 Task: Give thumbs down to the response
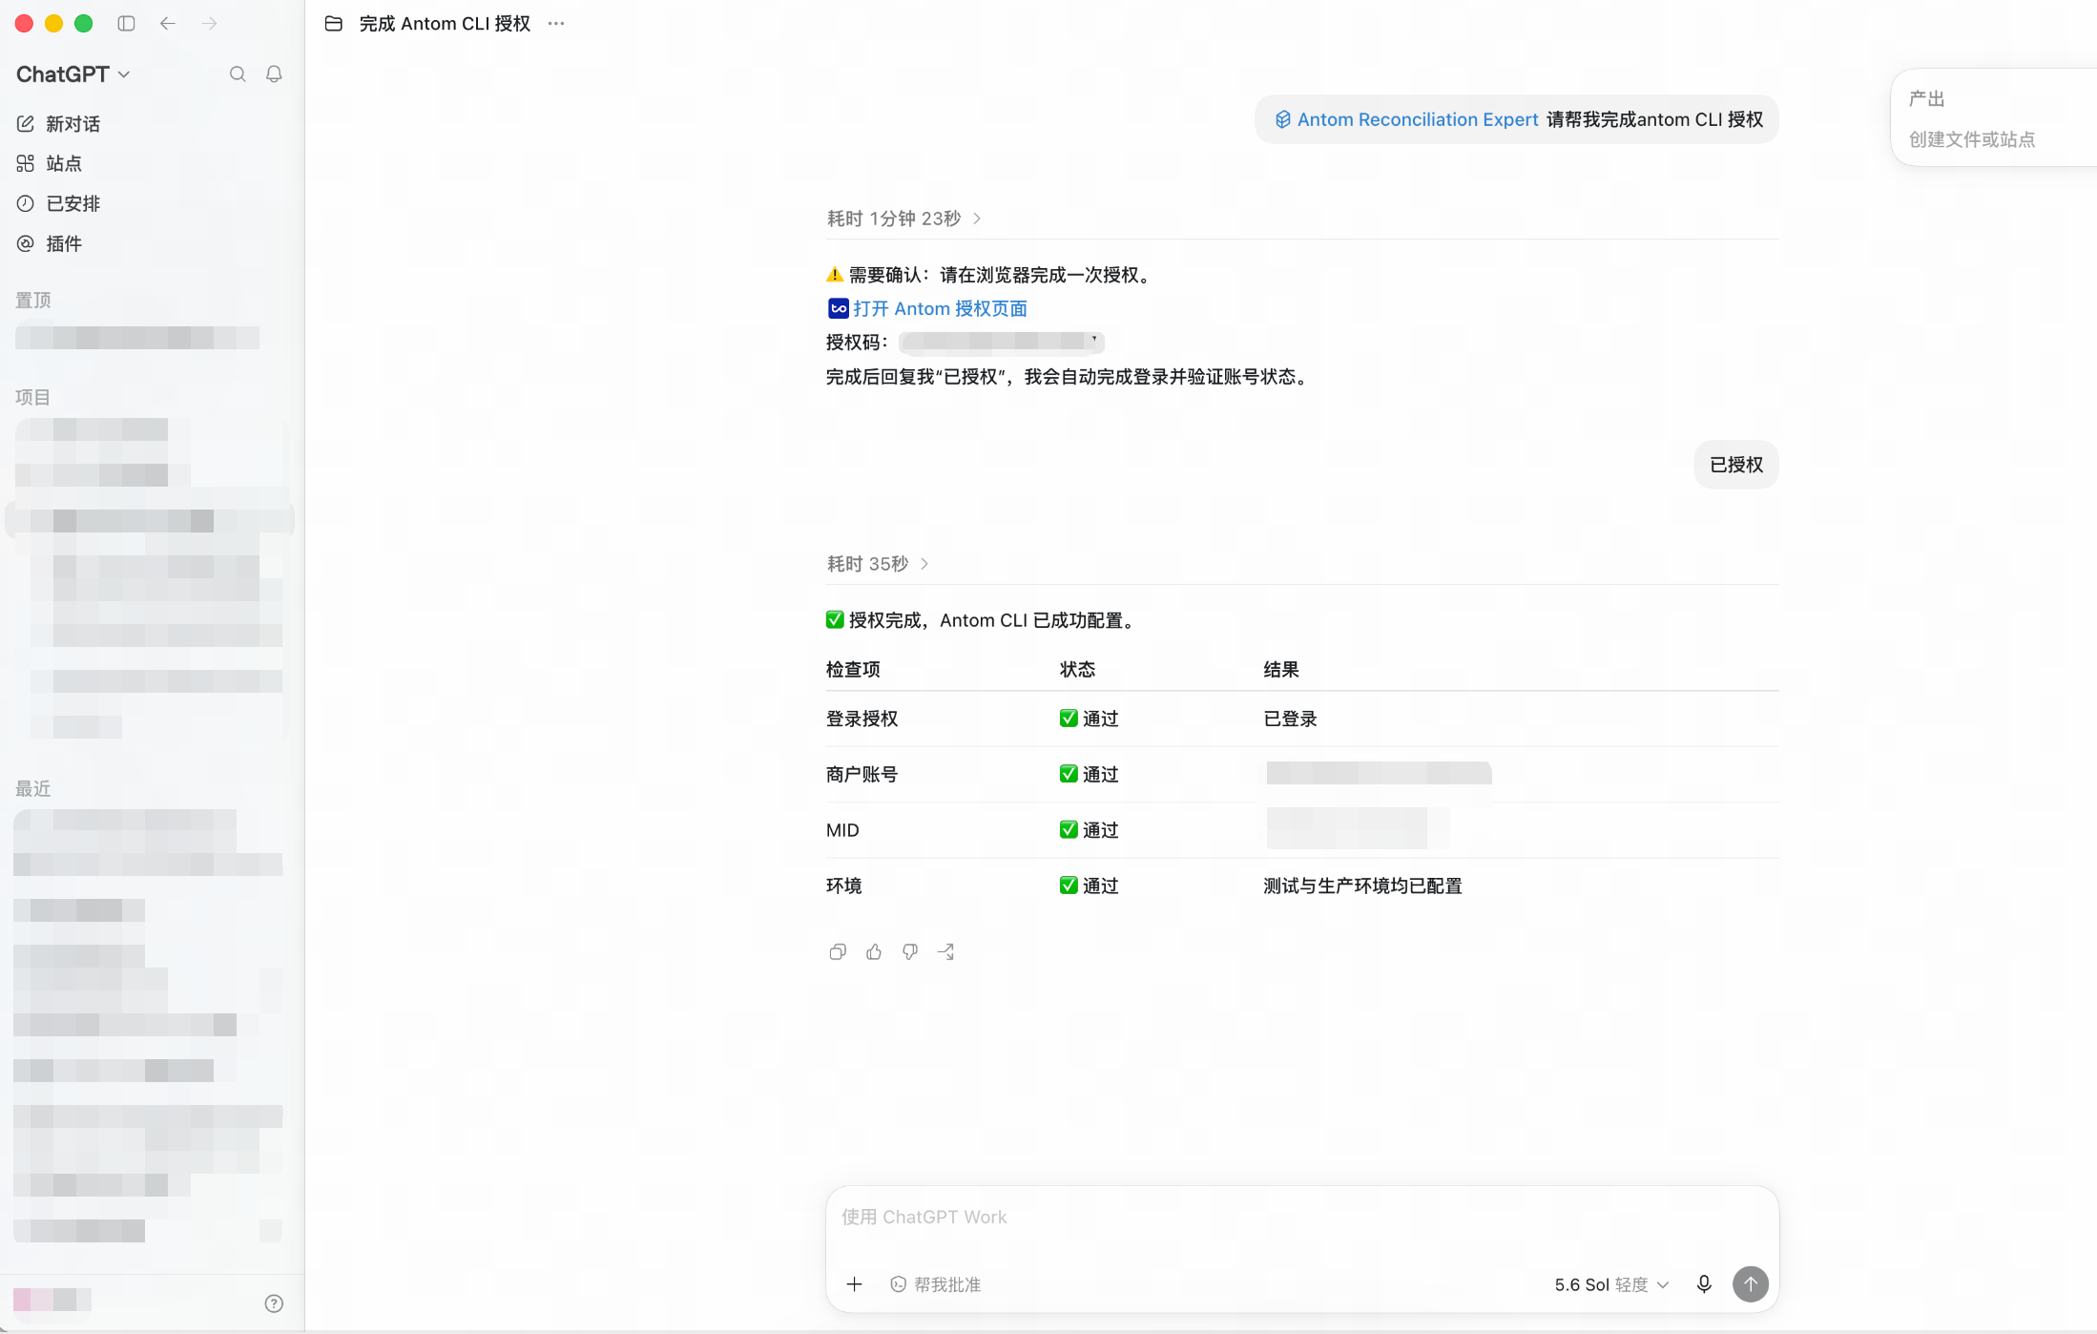tap(910, 951)
